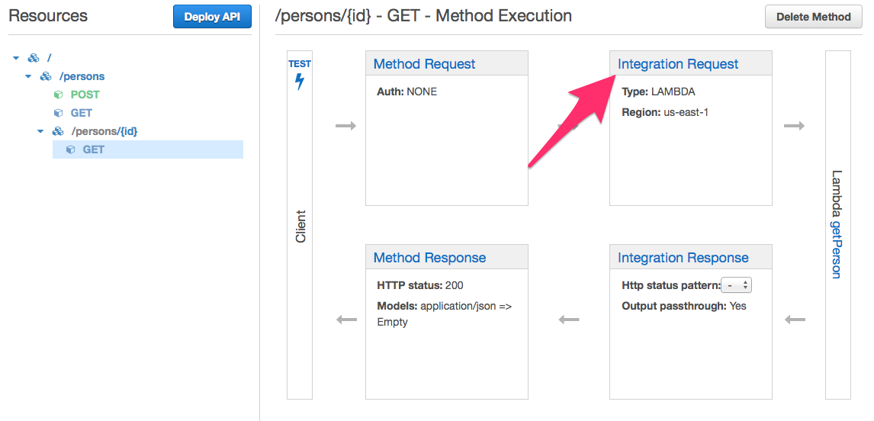Click the root resource cubes icon

pyautogui.click(x=34, y=58)
